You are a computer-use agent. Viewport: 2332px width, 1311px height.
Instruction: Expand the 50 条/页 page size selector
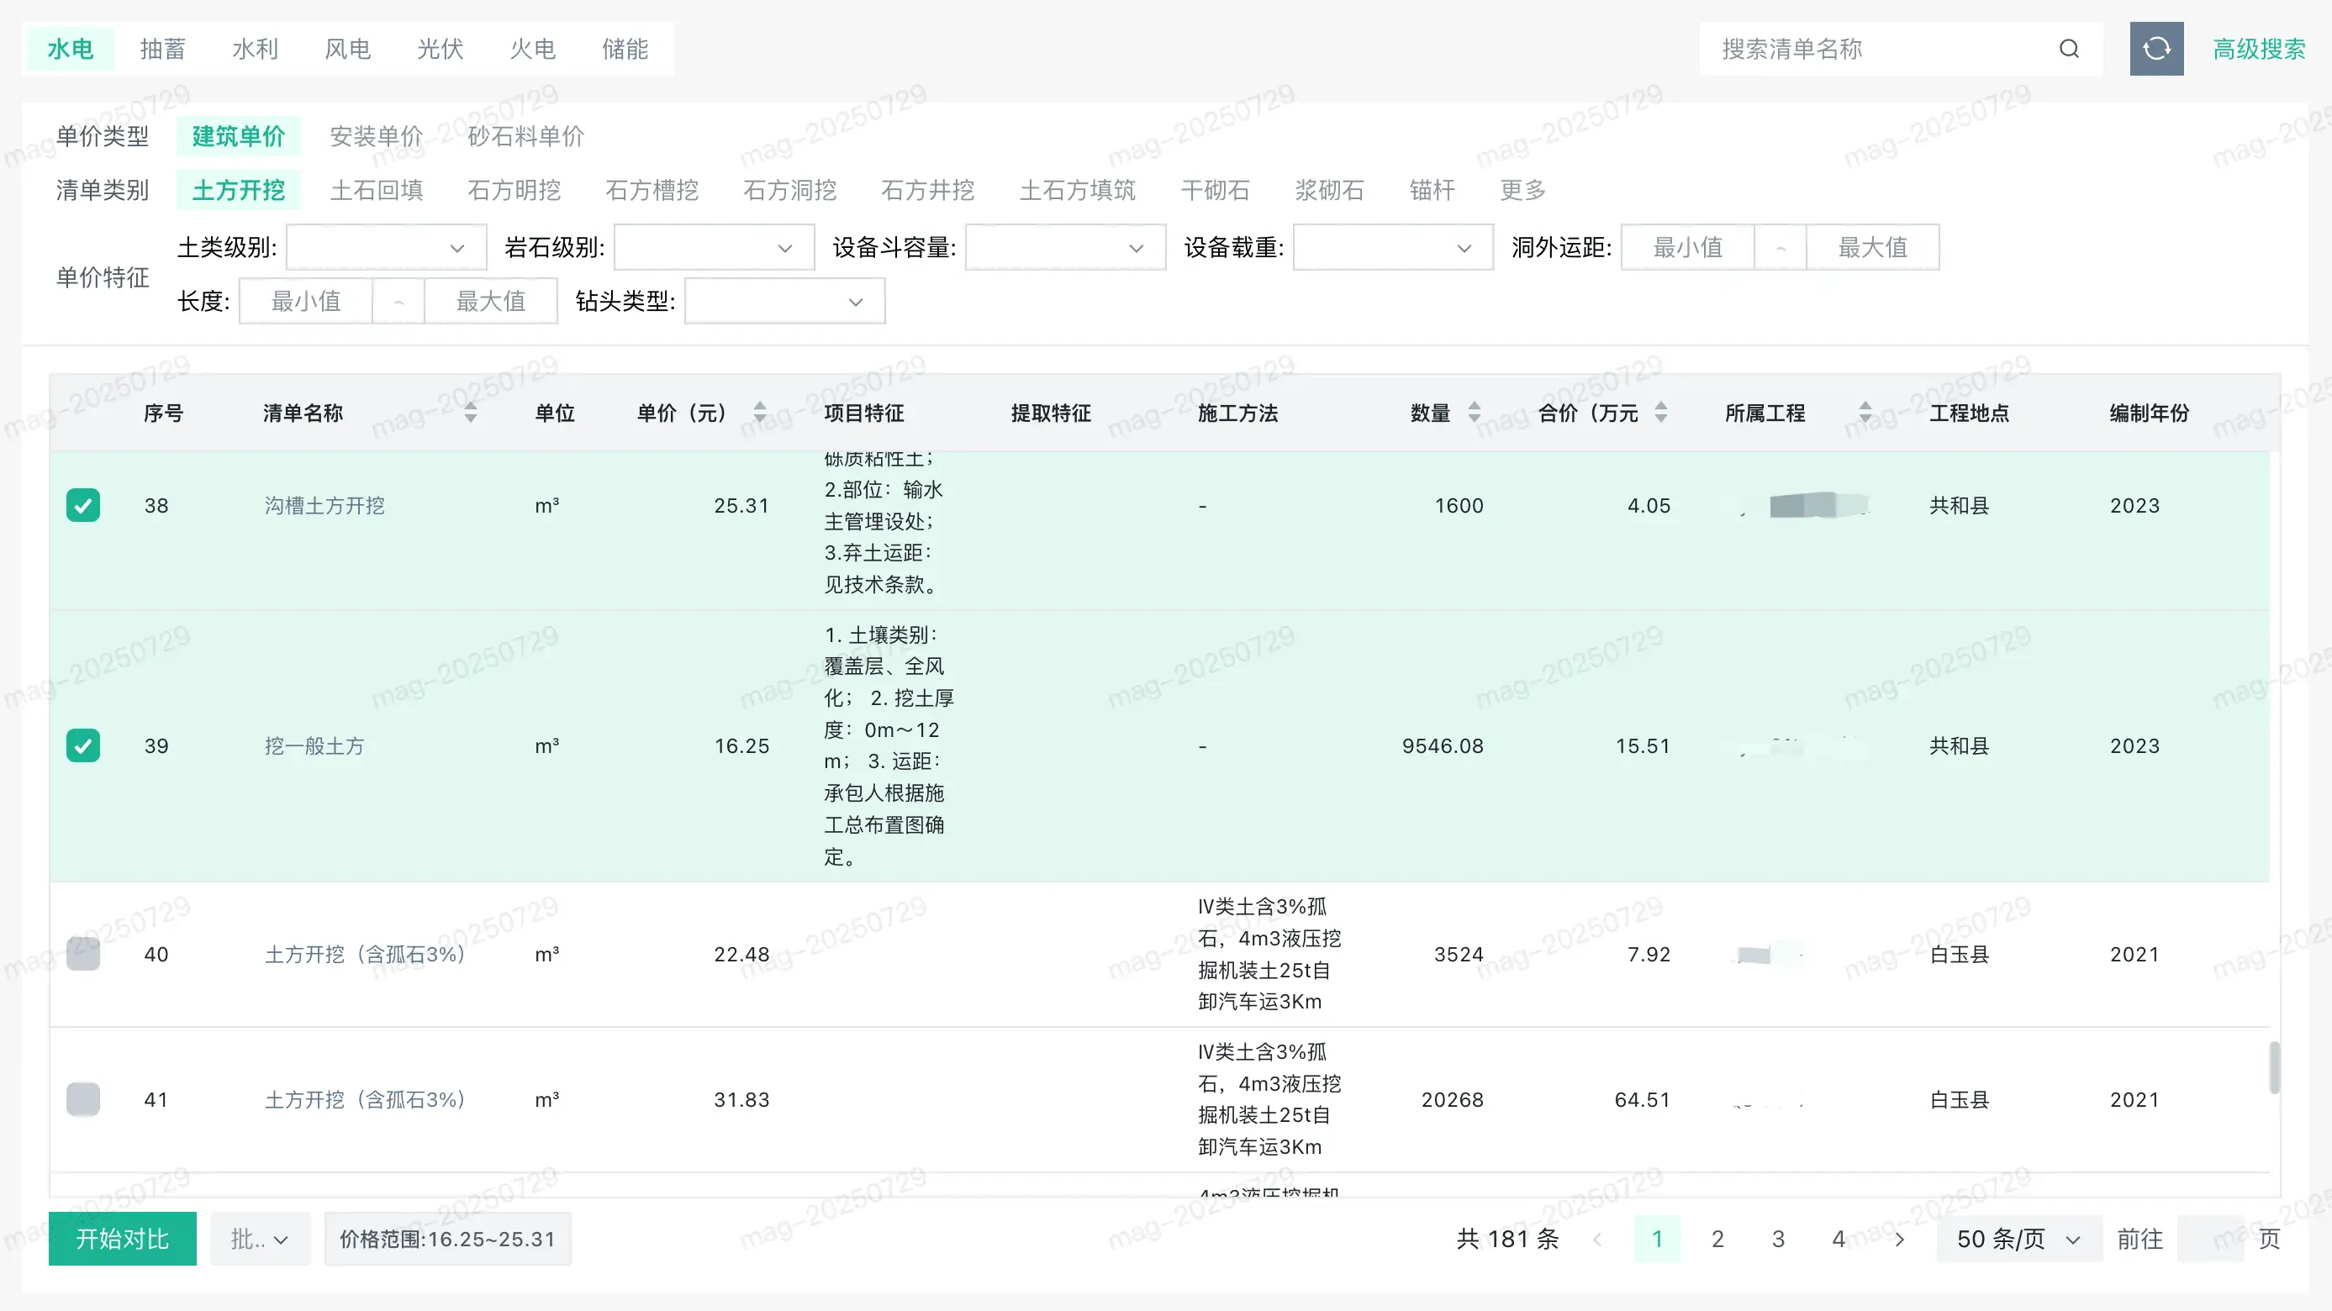2018,1239
